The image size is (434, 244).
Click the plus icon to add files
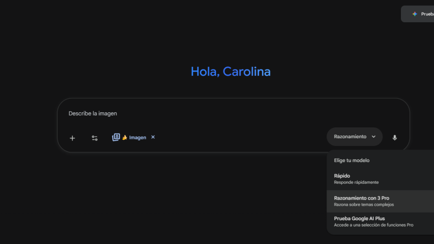[x=72, y=138]
